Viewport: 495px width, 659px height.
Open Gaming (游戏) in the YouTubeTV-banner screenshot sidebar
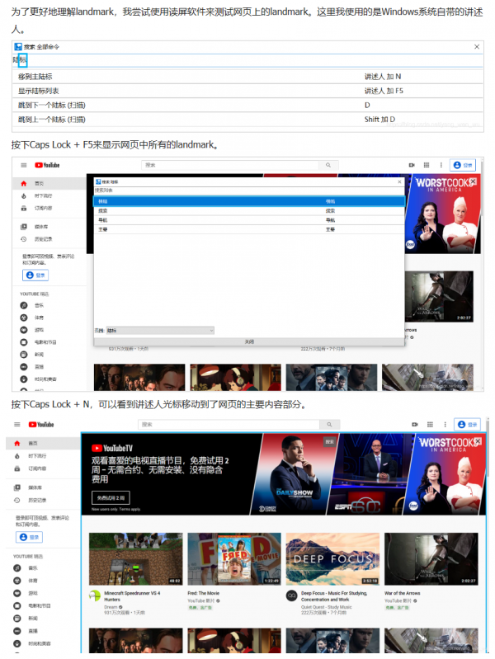(43, 593)
